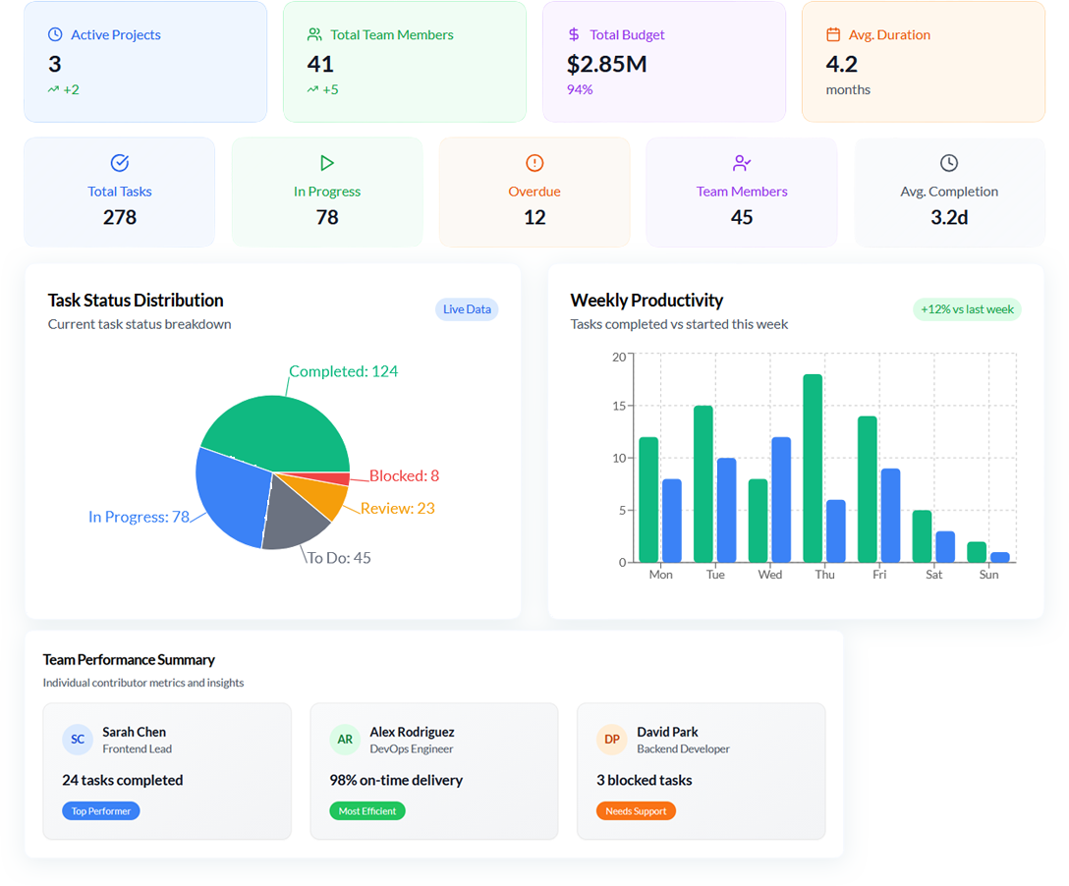Image resolution: width=1069 pixels, height=886 pixels.
Task: Click the Backend Developer role text
Action: (683, 749)
